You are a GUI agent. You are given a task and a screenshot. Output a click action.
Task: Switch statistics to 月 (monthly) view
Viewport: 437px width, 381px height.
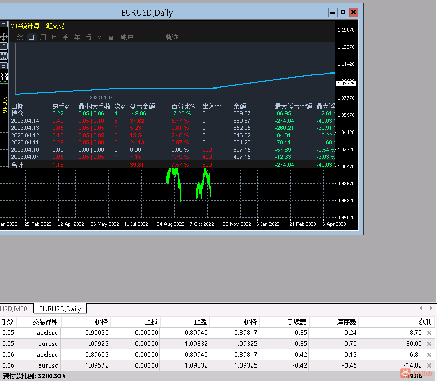click(54, 37)
